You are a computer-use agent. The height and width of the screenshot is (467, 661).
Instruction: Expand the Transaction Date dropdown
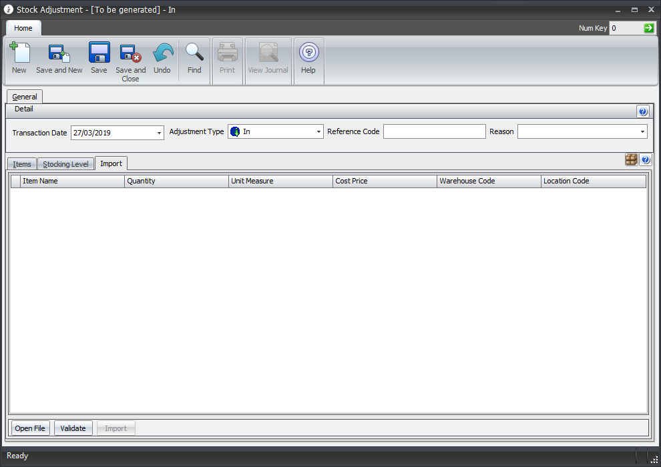pyautogui.click(x=159, y=133)
